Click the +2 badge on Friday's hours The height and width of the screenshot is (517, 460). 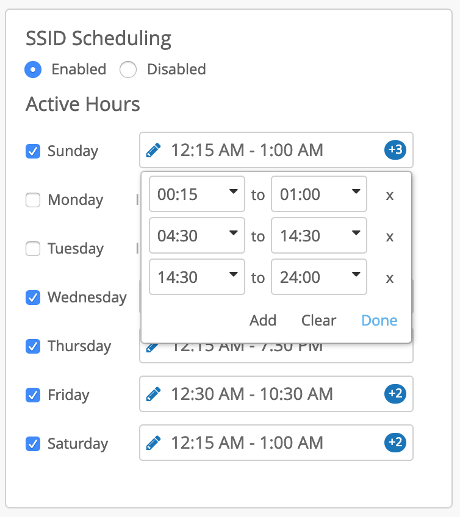coord(395,394)
